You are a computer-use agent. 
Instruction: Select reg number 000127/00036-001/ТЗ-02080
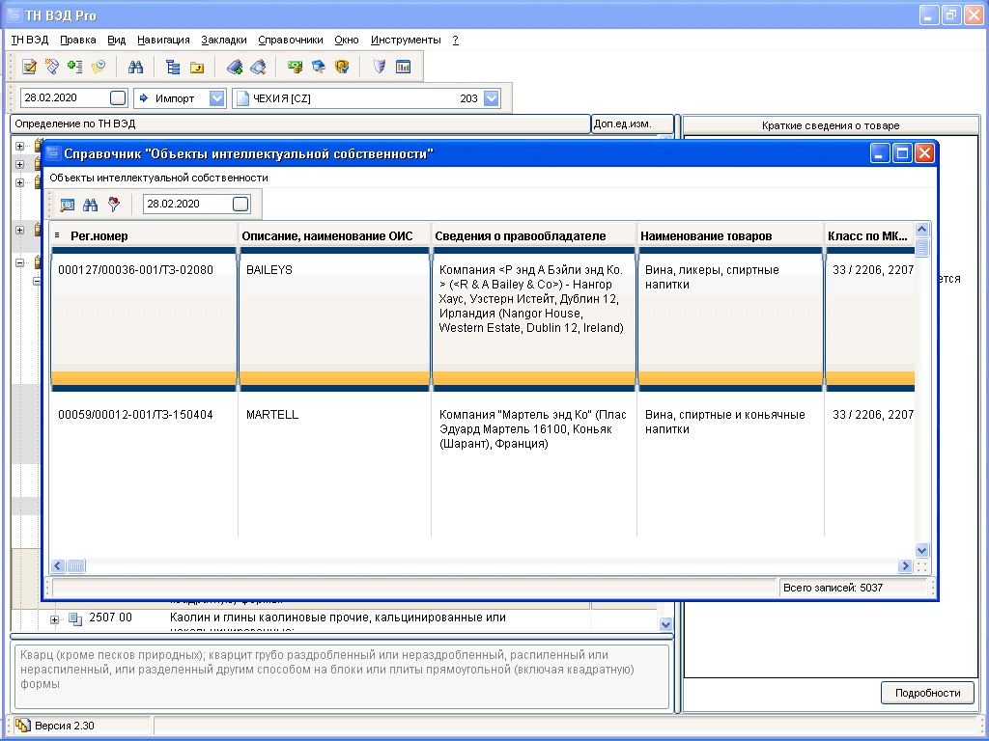pos(135,270)
